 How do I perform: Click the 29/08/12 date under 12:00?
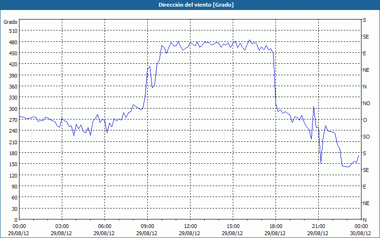pyautogui.click(x=190, y=233)
